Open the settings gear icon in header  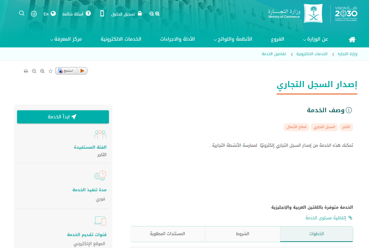[34, 14]
